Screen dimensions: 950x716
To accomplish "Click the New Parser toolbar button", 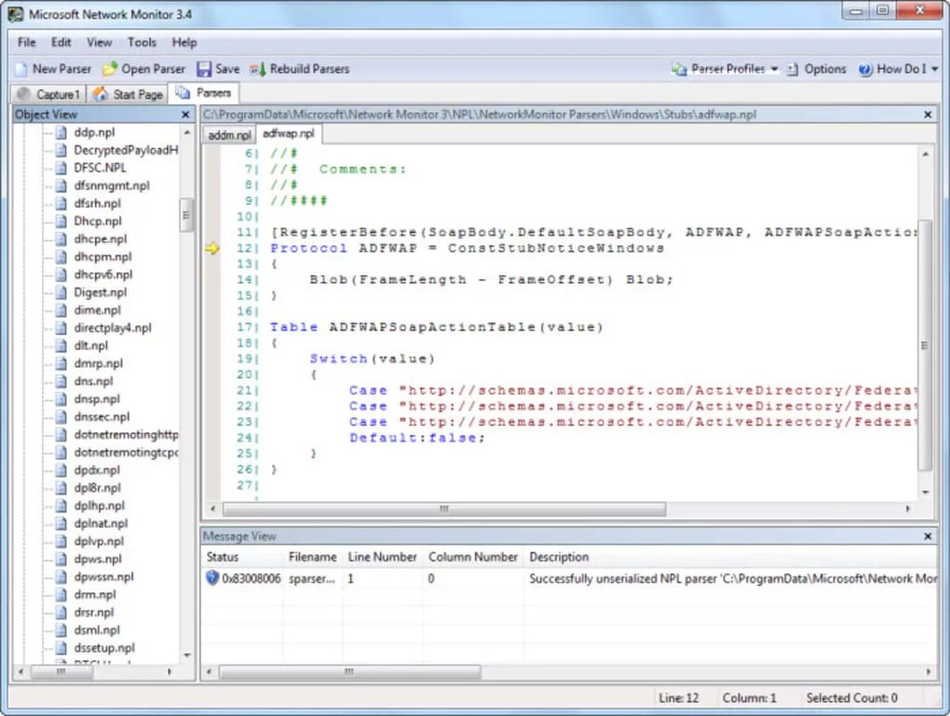I will tap(53, 69).
